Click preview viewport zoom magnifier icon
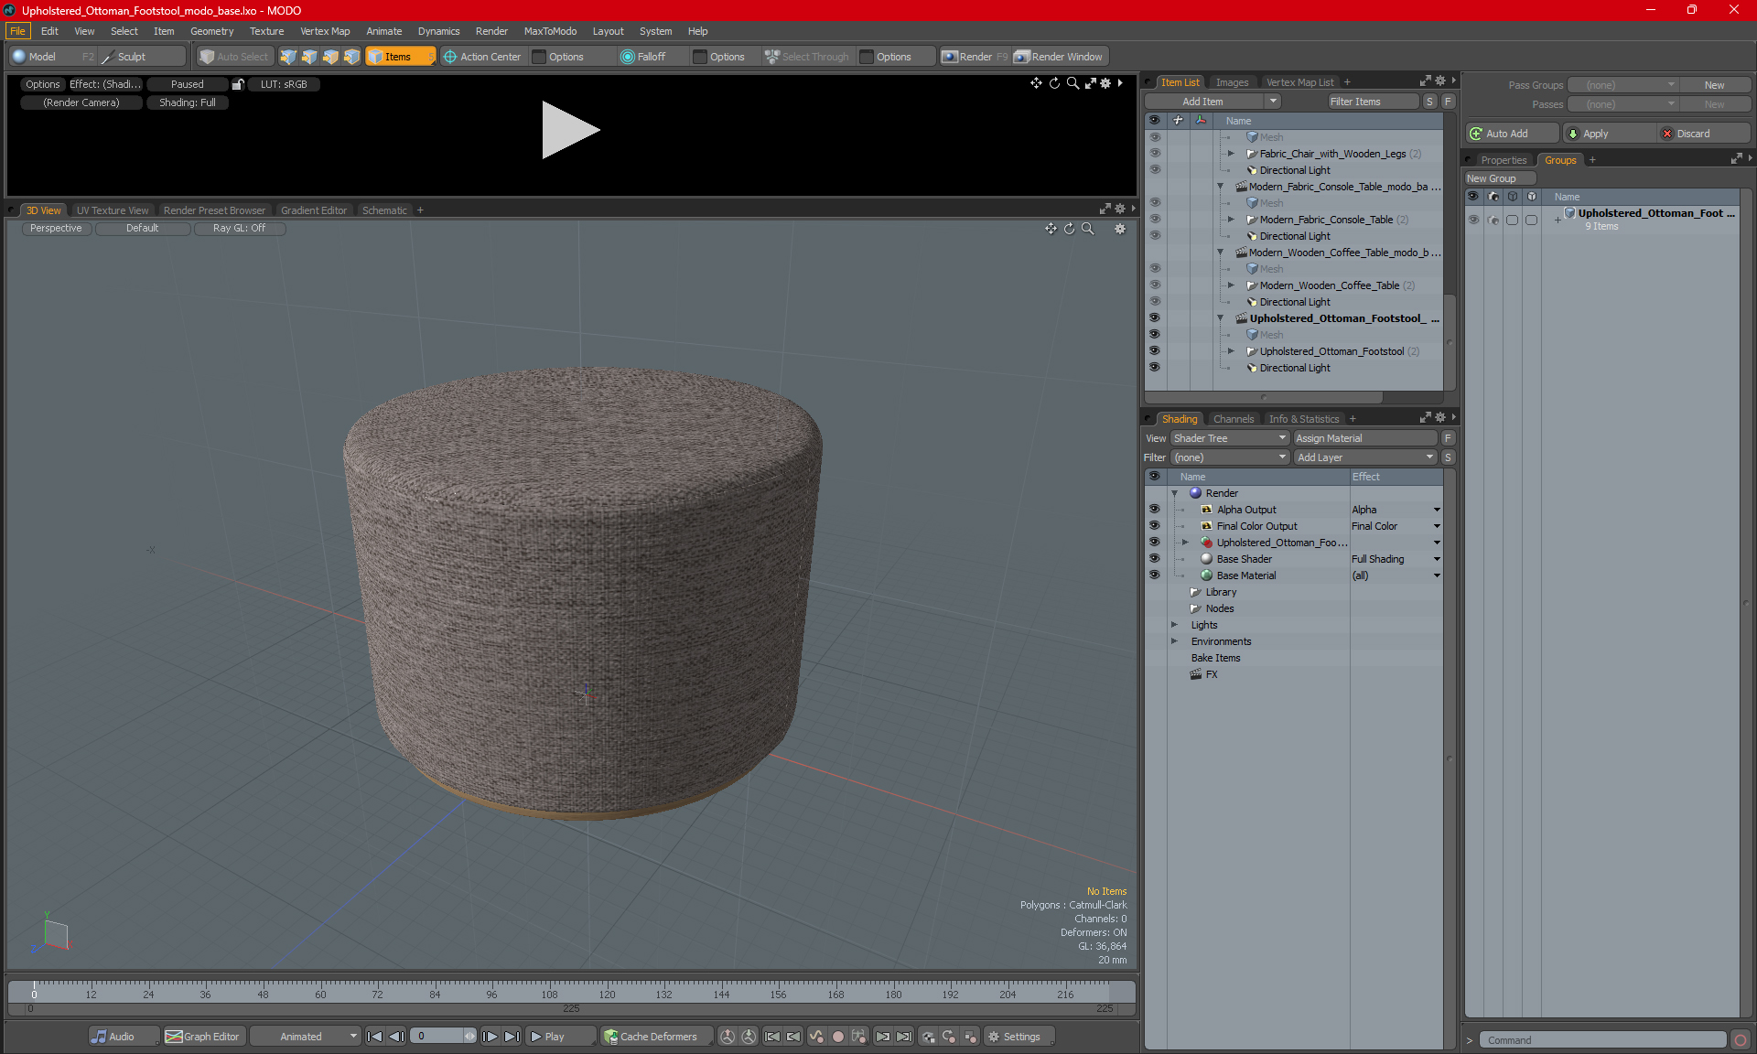This screenshot has height=1054, width=1757. coord(1073,83)
